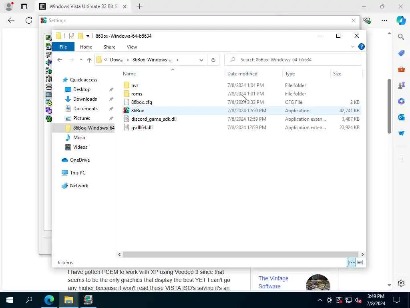Viewport: 410px width, 308px height.
Task: Open Music in navigation pane
Action: tap(80, 138)
